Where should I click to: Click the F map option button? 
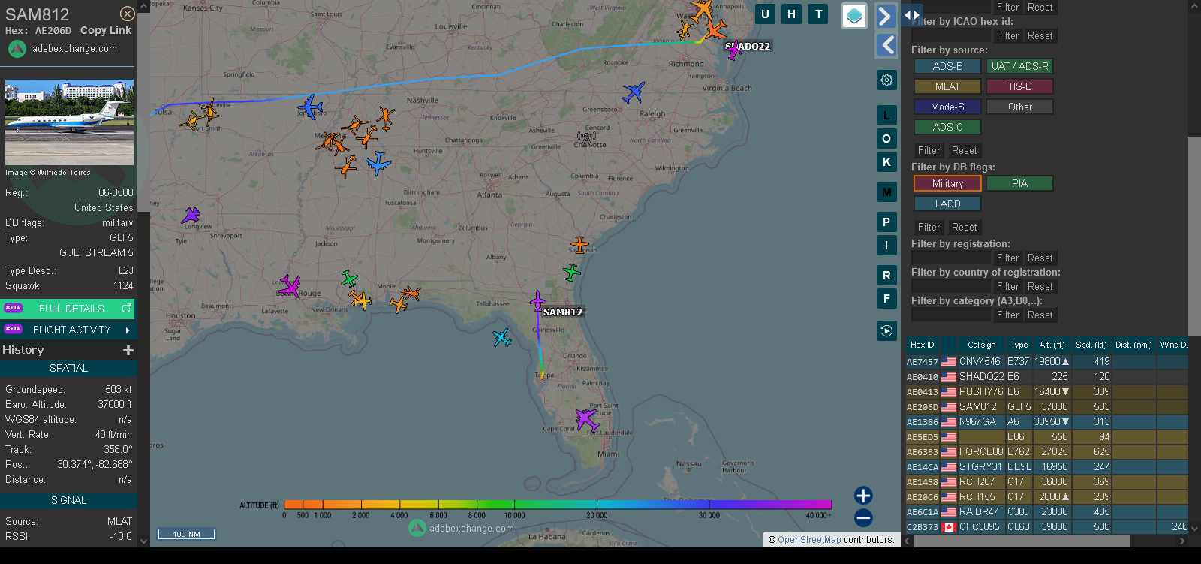[886, 299]
